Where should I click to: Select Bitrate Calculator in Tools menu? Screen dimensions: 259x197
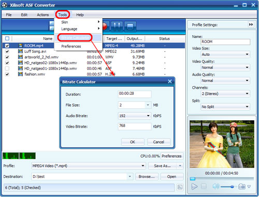[78, 37]
